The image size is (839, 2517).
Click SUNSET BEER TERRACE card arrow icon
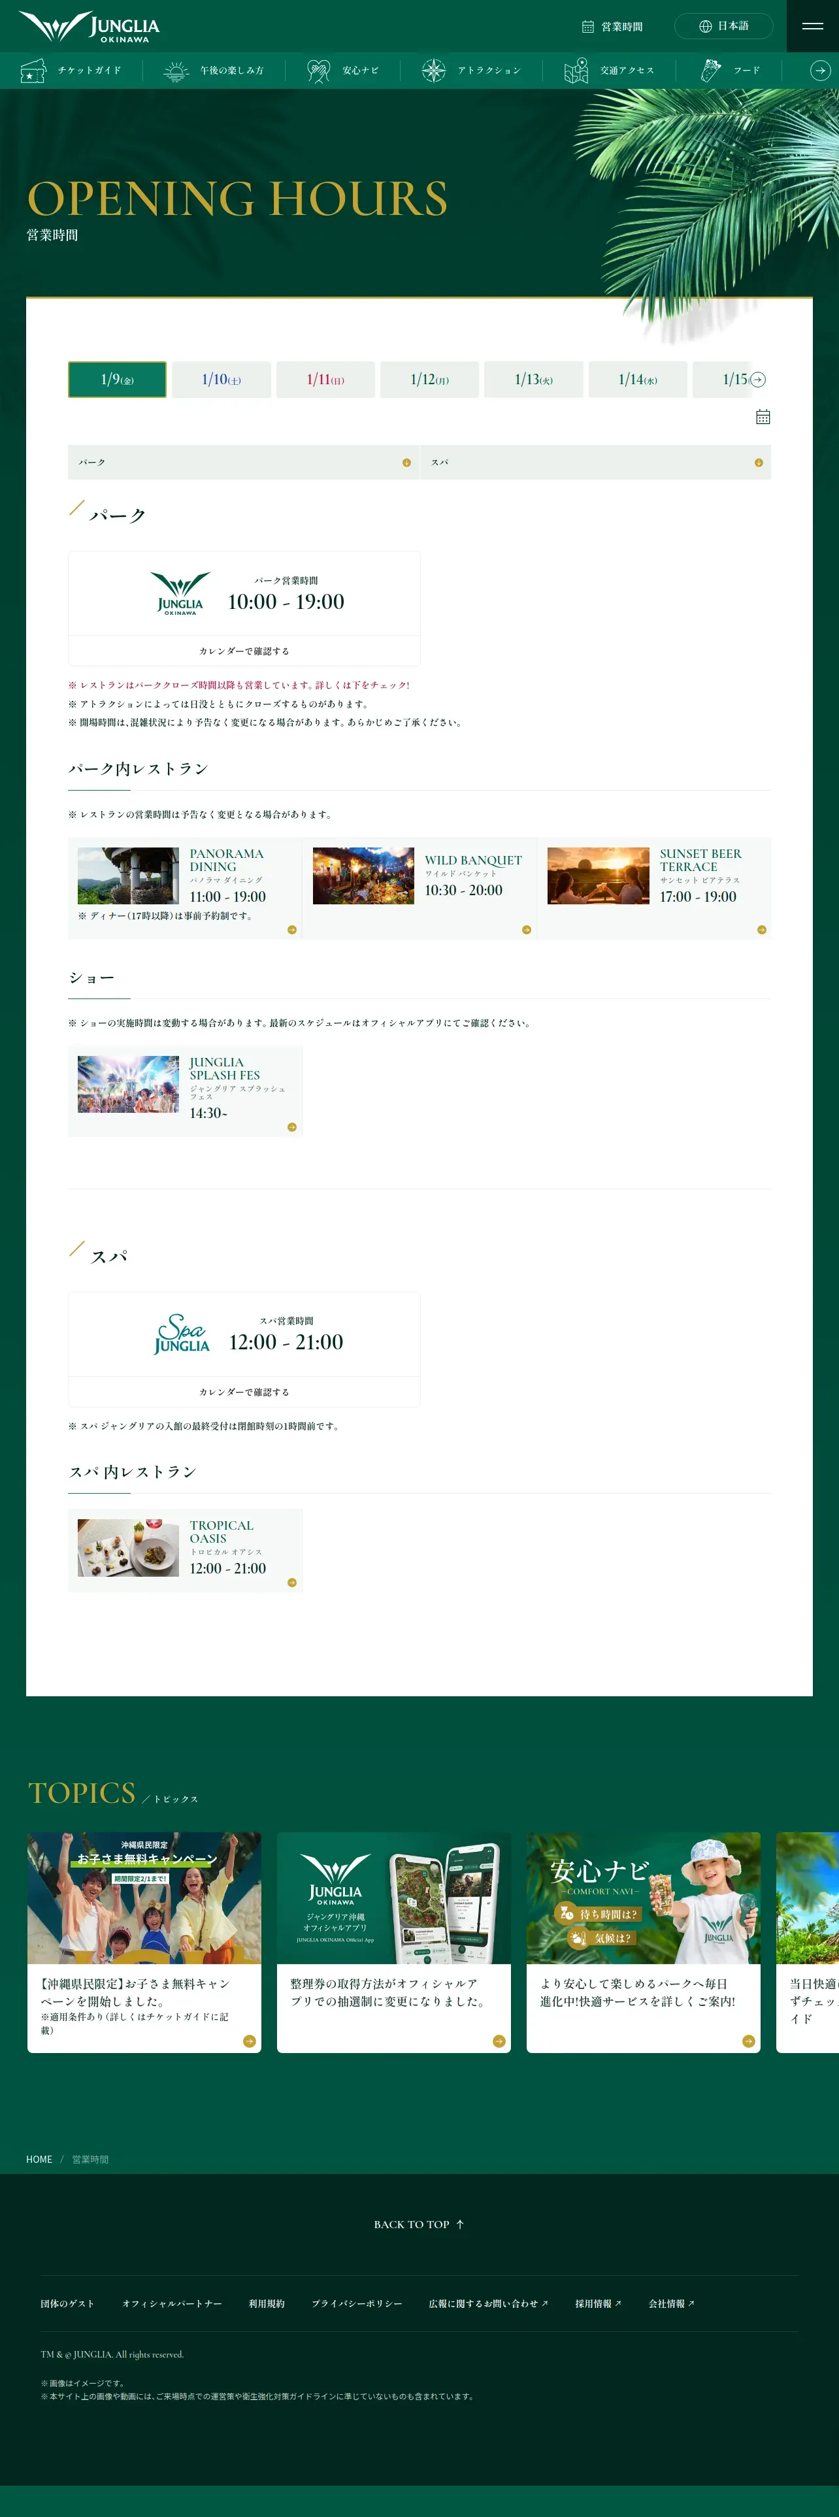pyautogui.click(x=762, y=929)
